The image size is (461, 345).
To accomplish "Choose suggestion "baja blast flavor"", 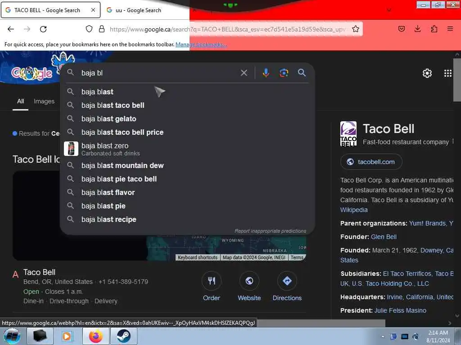I will pyautogui.click(x=187, y=192).
